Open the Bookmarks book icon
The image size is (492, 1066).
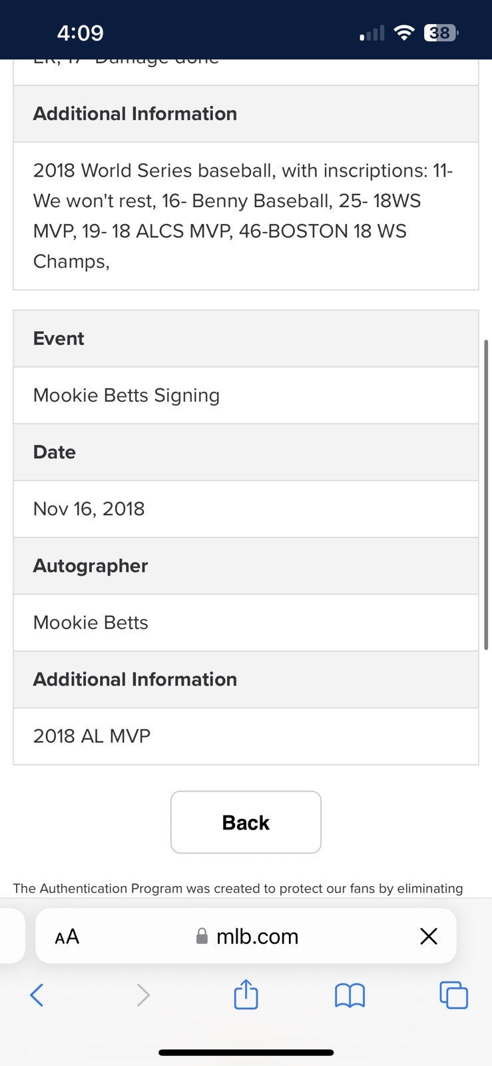[350, 995]
